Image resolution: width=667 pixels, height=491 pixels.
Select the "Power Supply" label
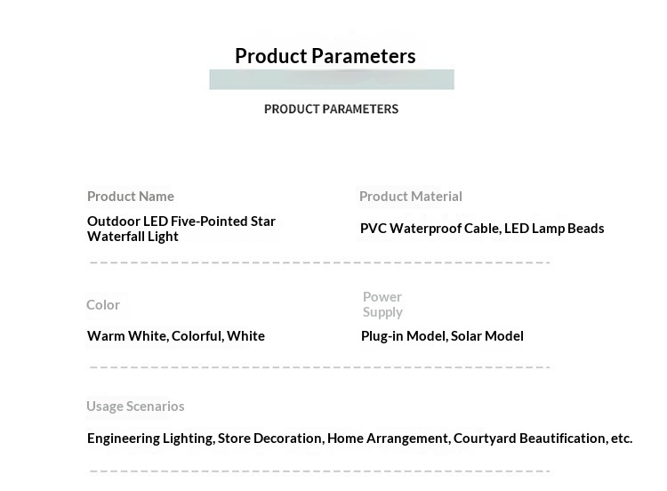tap(382, 304)
